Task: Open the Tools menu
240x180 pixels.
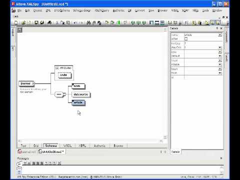Action: (205, 10)
